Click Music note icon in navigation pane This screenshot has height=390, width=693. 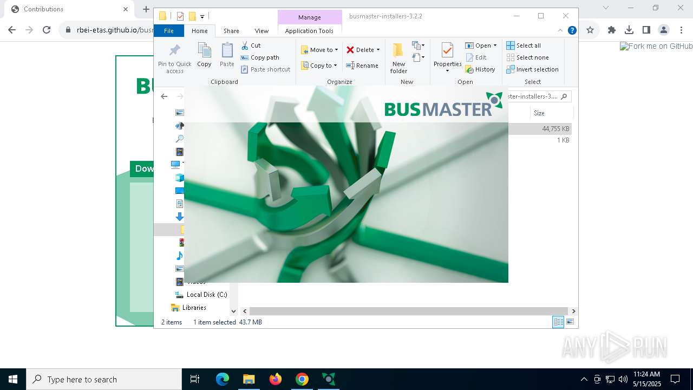point(180,256)
